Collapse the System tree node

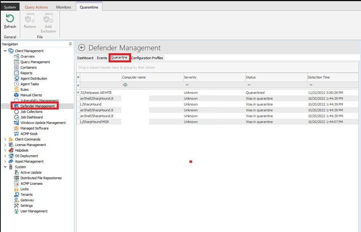tap(5, 167)
